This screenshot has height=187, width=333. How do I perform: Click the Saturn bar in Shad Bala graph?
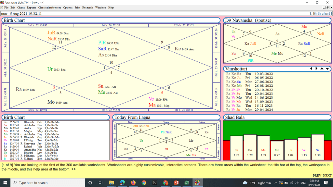(x=318, y=147)
